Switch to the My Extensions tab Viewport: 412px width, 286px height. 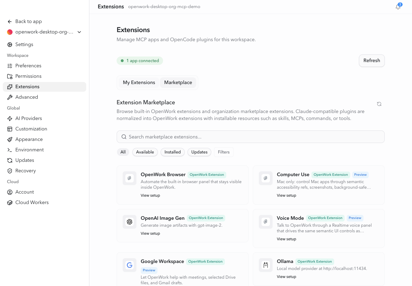(139, 82)
